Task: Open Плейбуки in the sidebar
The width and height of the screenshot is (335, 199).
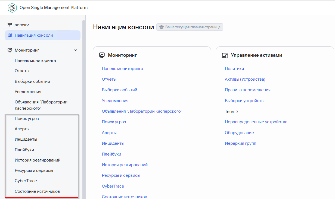Action: point(24,150)
